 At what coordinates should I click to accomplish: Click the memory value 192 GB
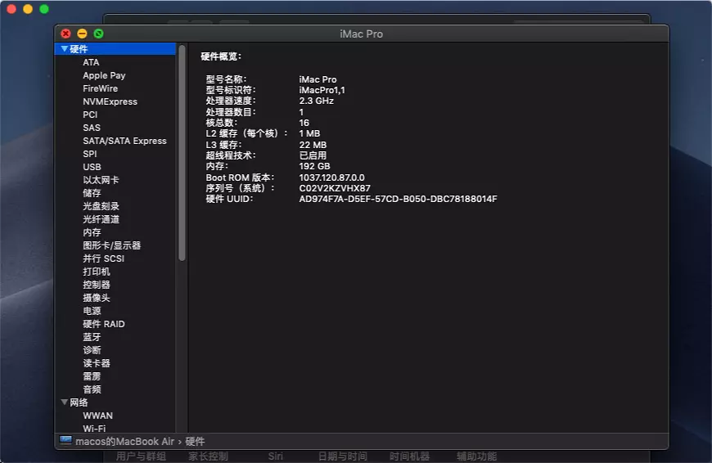(315, 166)
